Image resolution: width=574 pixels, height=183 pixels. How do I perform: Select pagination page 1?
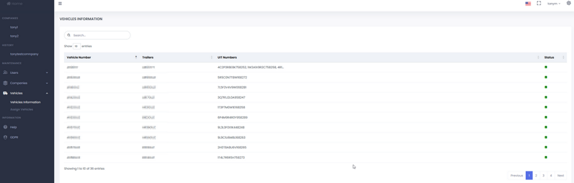(x=529, y=176)
